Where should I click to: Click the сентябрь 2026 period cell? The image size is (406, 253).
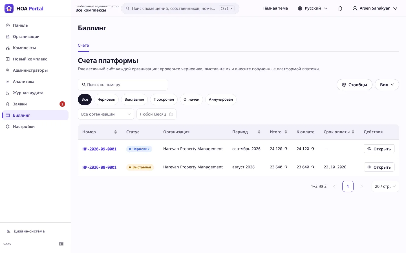(x=246, y=149)
